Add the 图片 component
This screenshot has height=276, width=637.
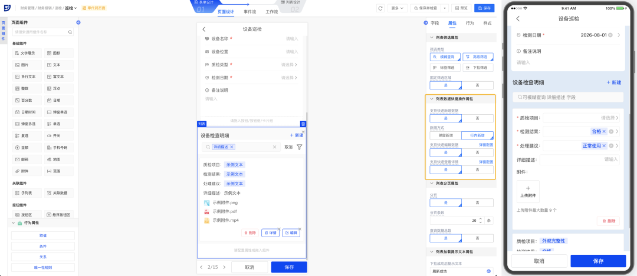[x=27, y=65]
